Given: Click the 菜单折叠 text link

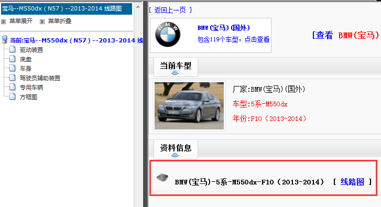Looking at the screenshot, I should coord(60,21).
